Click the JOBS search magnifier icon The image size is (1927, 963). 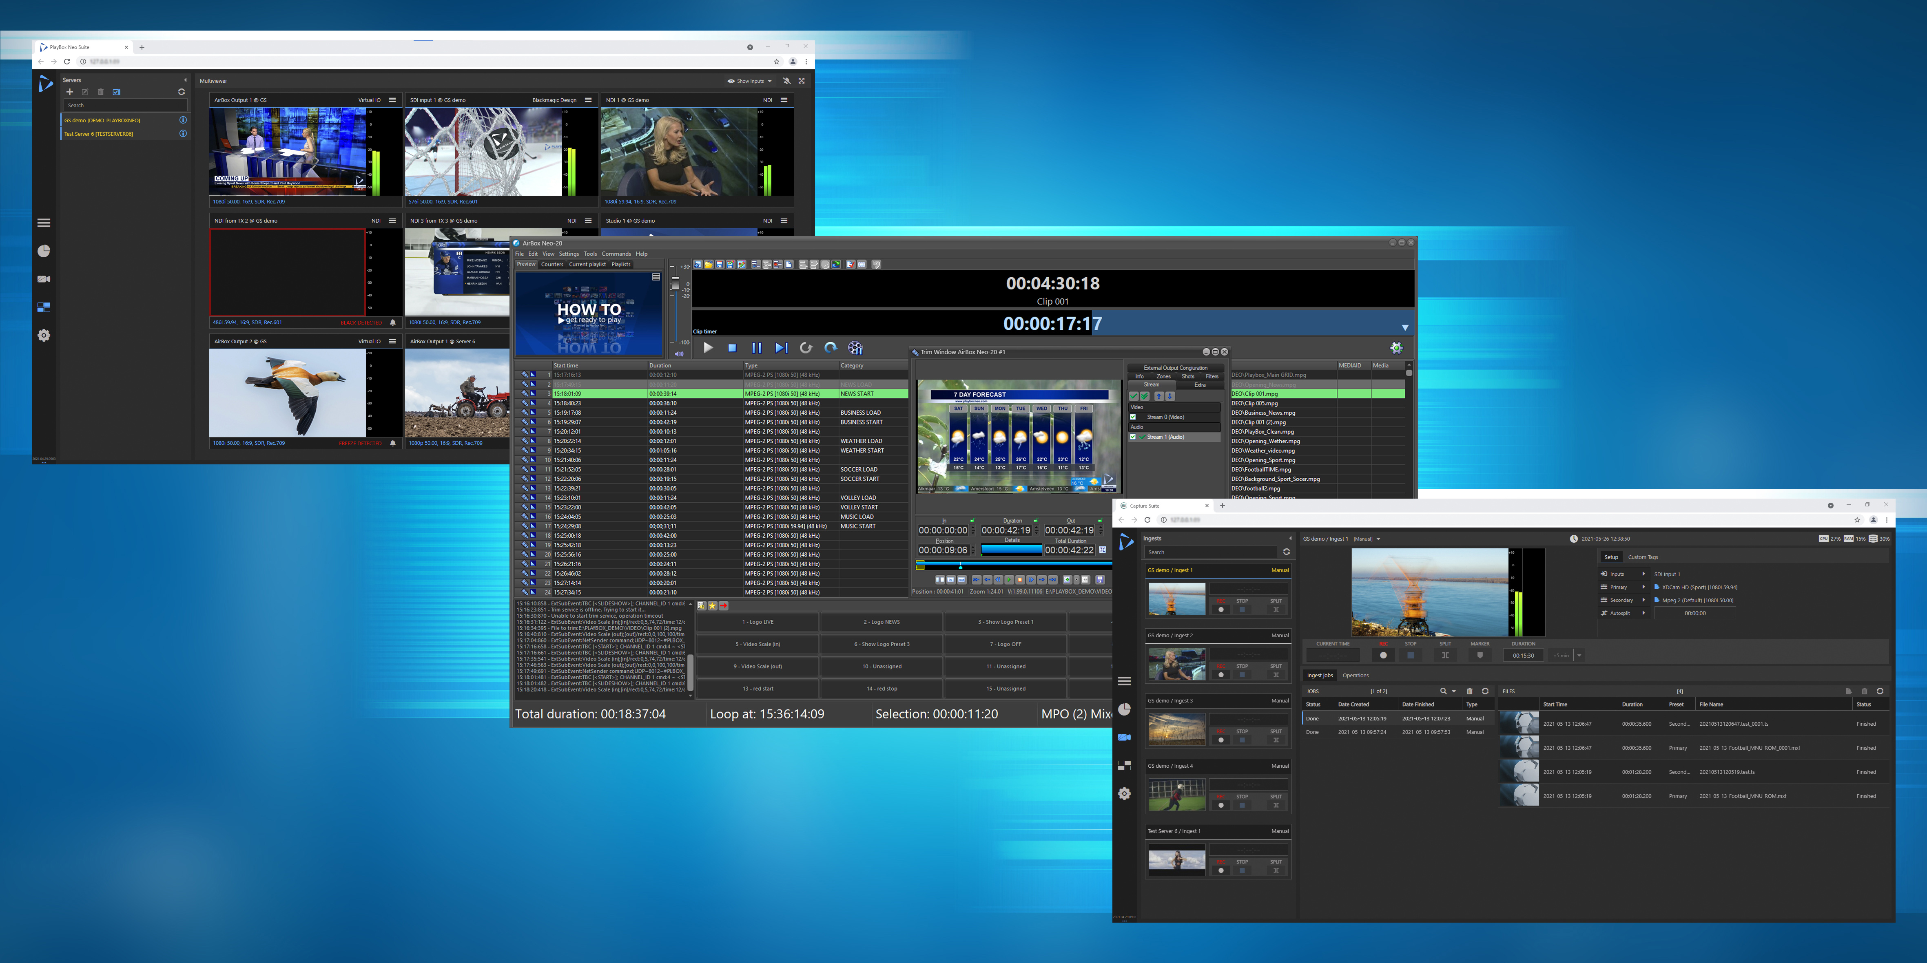1443,691
